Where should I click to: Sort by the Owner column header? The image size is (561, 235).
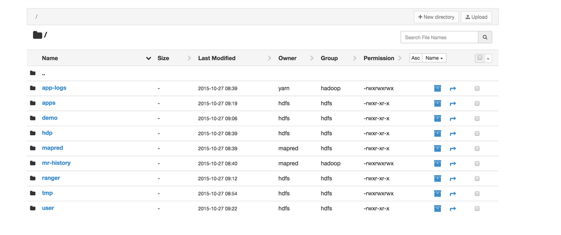pyautogui.click(x=288, y=58)
